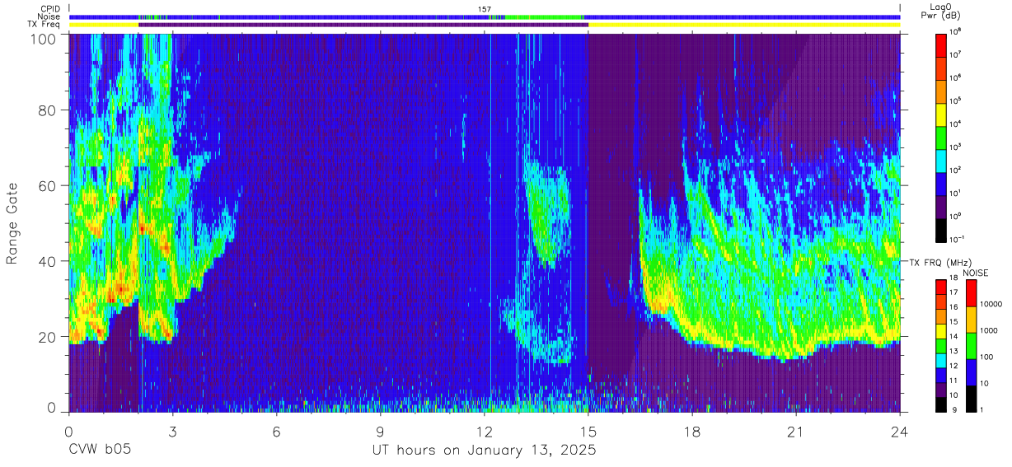This screenshot has height=467, width=1012.
Task: Click the black bottom segment of the Lag0 Pwr colorbar
Action: point(941,229)
